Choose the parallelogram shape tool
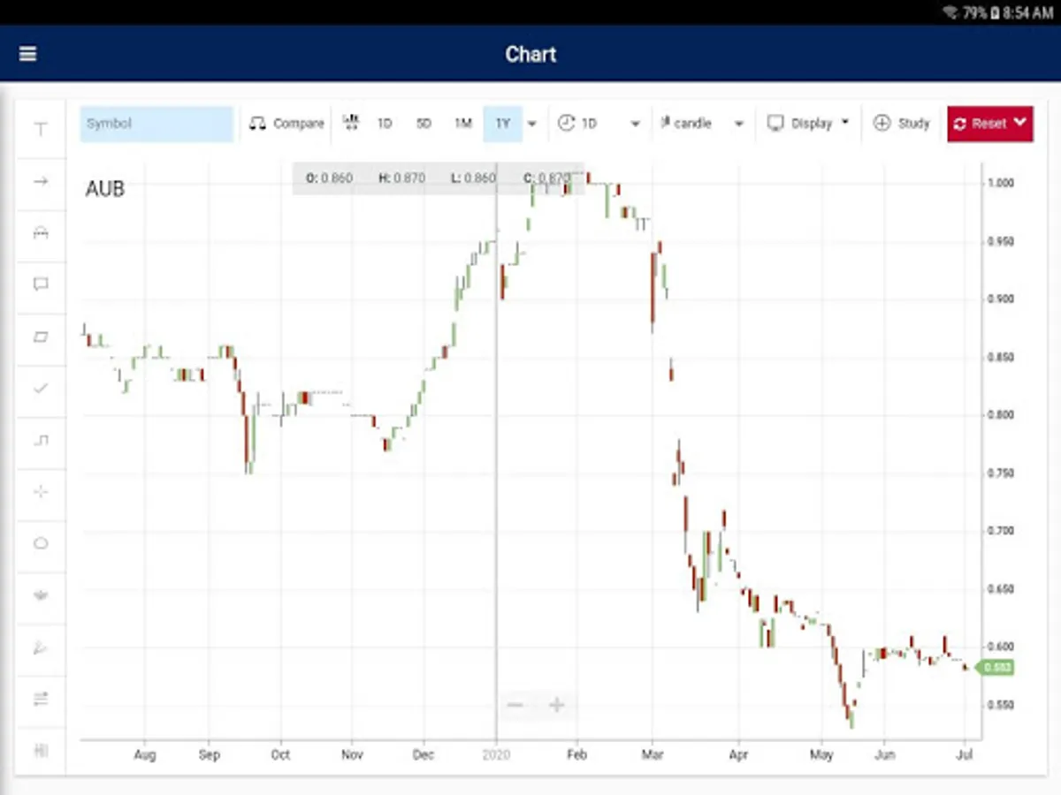Viewport: 1061px width, 795px height. tap(41, 337)
